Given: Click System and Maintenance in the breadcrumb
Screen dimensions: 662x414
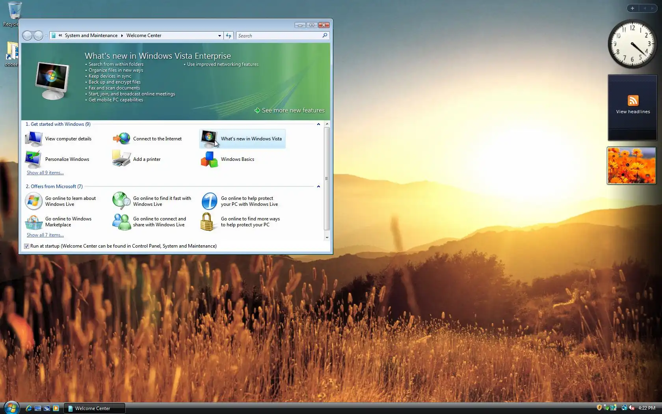Looking at the screenshot, I should pyautogui.click(x=91, y=35).
